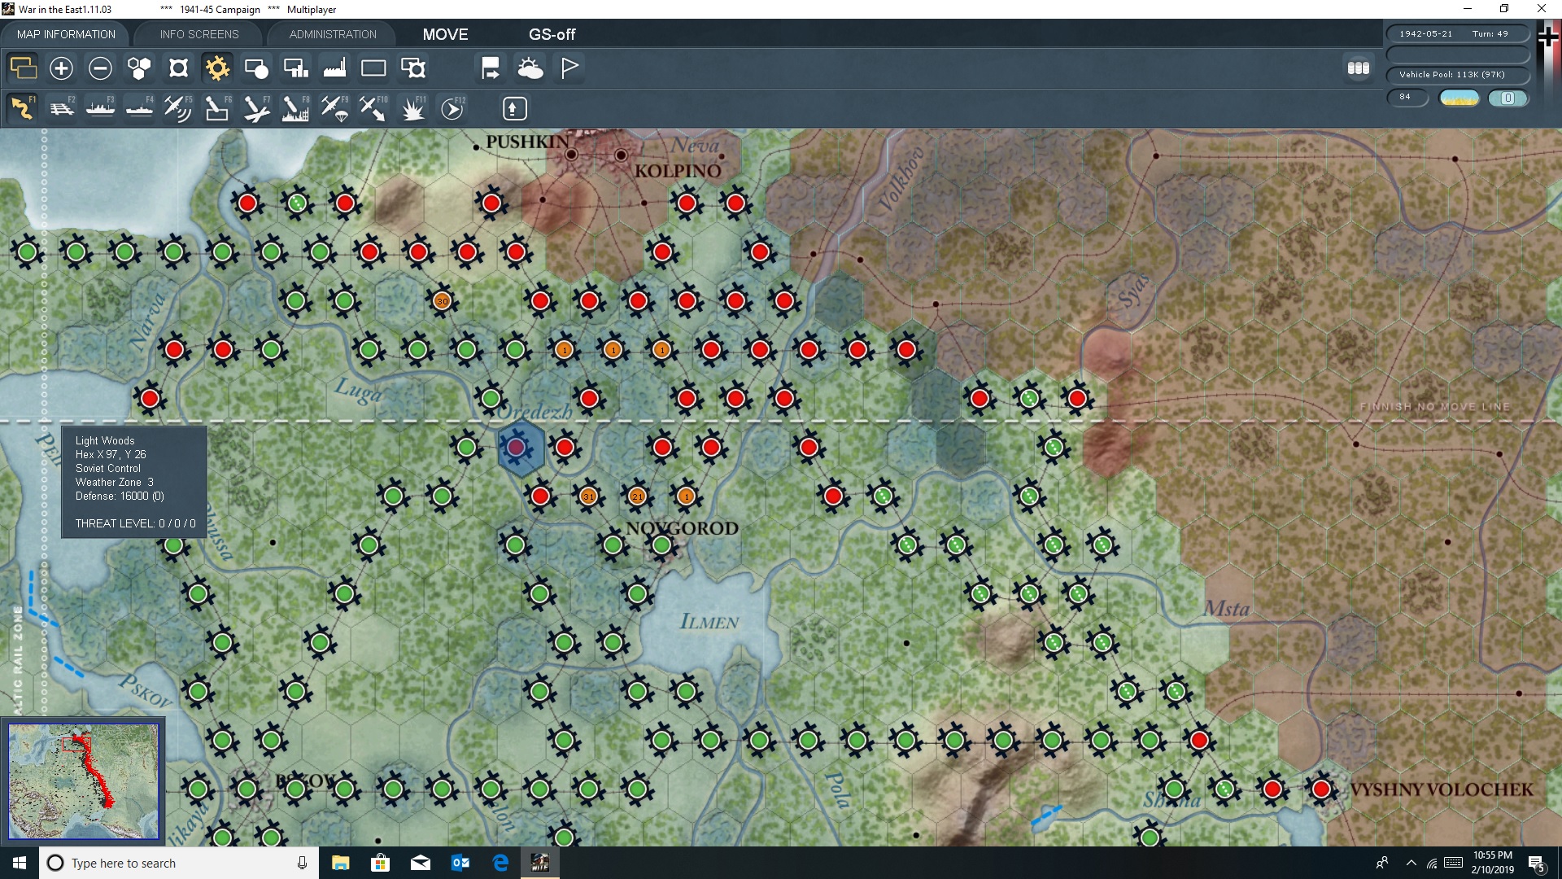The width and height of the screenshot is (1562, 879).
Task: Open the ADMINISTRATION tab
Action: coord(331,34)
